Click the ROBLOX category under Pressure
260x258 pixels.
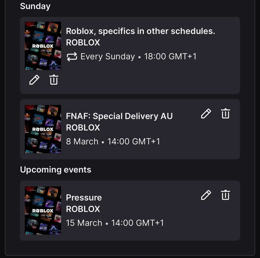tap(83, 209)
